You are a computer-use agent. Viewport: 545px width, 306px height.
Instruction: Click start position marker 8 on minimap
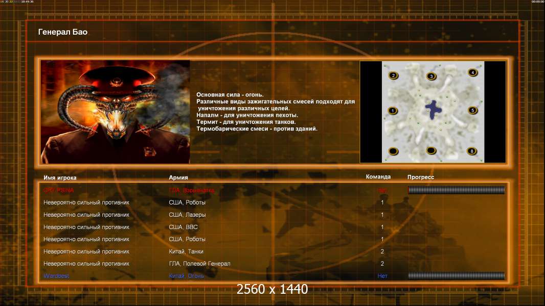pyautogui.click(x=472, y=151)
